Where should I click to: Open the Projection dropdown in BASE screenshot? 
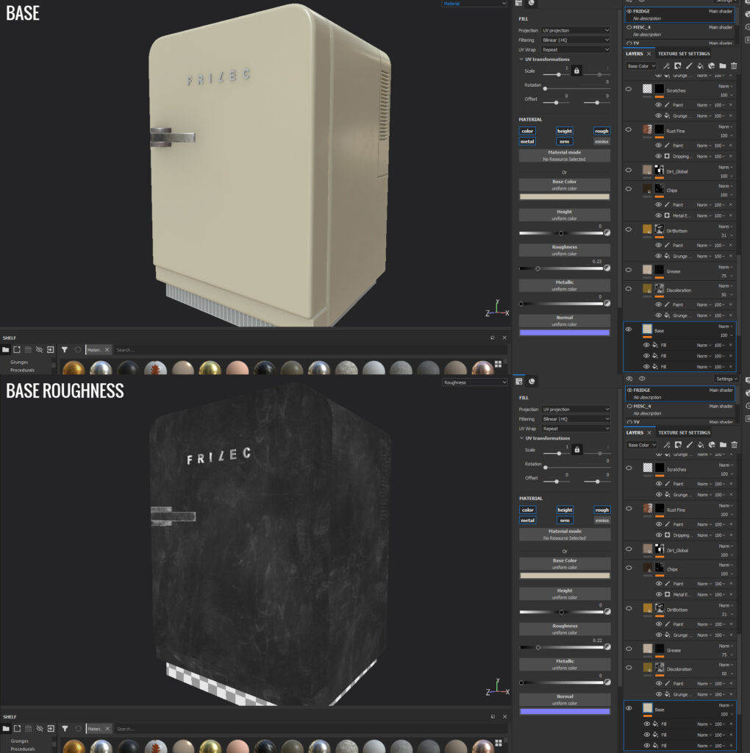point(576,30)
